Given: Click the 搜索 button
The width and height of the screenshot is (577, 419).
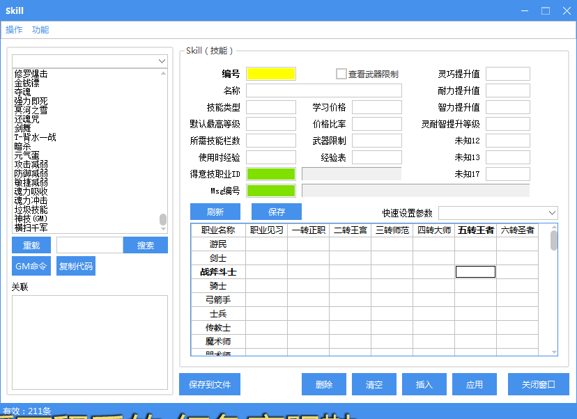Looking at the screenshot, I should [x=146, y=245].
